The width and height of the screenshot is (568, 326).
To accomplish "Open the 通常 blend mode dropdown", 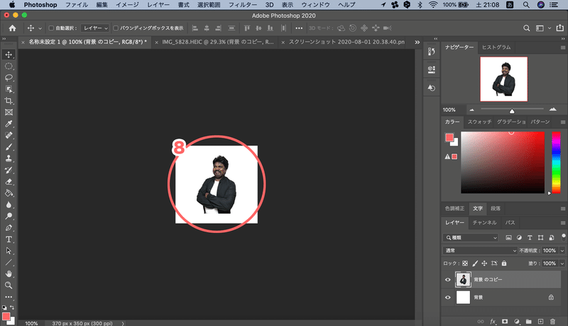I will click(x=480, y=250).
